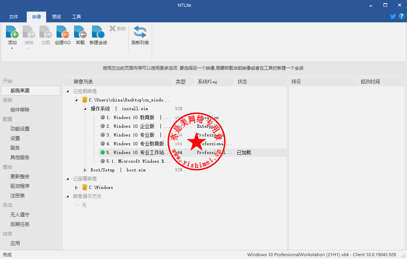Image resolution: width=407 pixels, height=259 pixels.
Task: Click the 新建会话 (New session) icon
Action: tap(98, 32)
